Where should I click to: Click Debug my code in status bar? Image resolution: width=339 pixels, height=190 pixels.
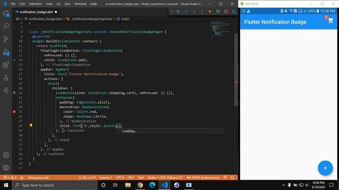(x=38, y=177)
